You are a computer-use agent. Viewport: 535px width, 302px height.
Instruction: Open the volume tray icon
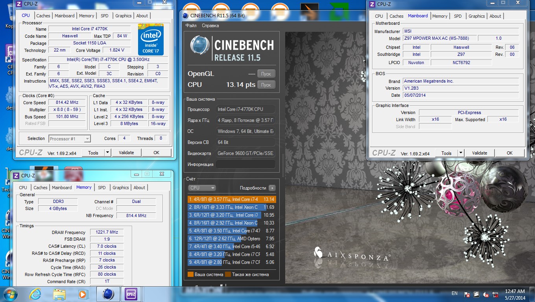click(x=486, y=294)
